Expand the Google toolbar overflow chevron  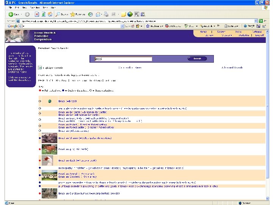click(218, 26)
